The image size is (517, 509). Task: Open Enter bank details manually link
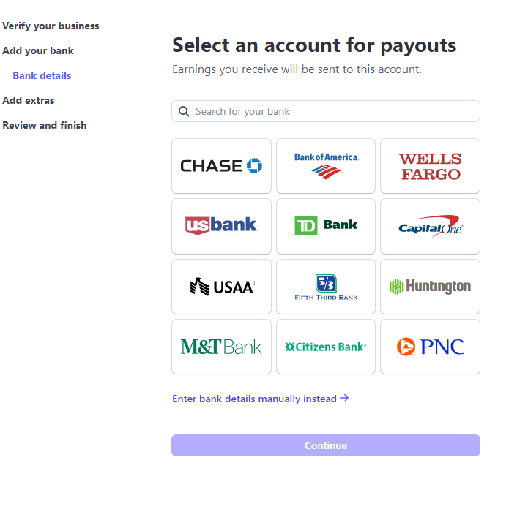pos(260,399)
